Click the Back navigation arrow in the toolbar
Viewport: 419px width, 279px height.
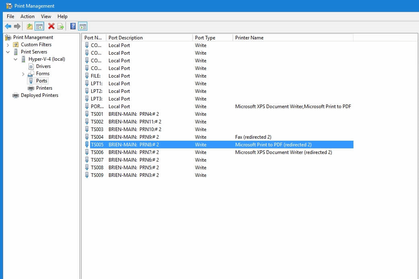point(8,26)
